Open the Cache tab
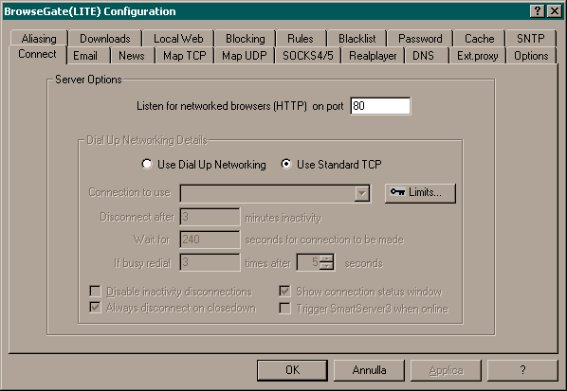The width and height of the screenshot is (567, 391). [479, 38]
